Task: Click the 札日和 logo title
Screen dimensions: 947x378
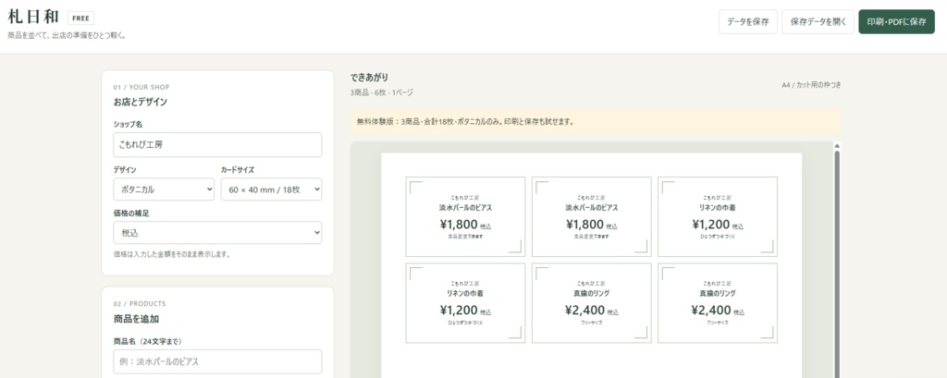Action: (x=34, y=17)
